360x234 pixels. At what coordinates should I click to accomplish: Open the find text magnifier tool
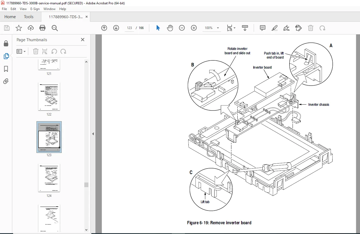[55, 28]
